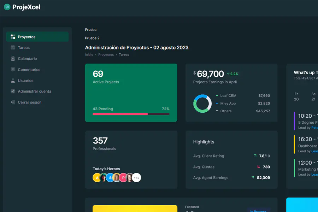Open the Tareas checklist icon
The height and width of the screenshot is (212, 318).
point(13,47)
